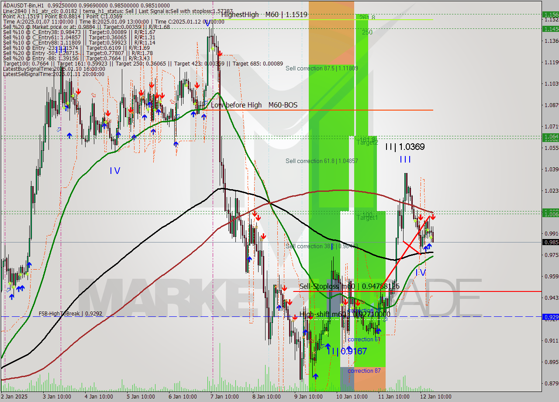Viewport: 559px width, 402px height.
Task: Click the blue wave V label at top
Action: pos(208,23)
